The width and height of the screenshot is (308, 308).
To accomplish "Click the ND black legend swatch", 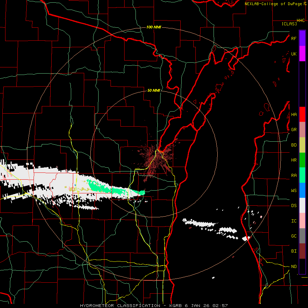I will (302, 266).
